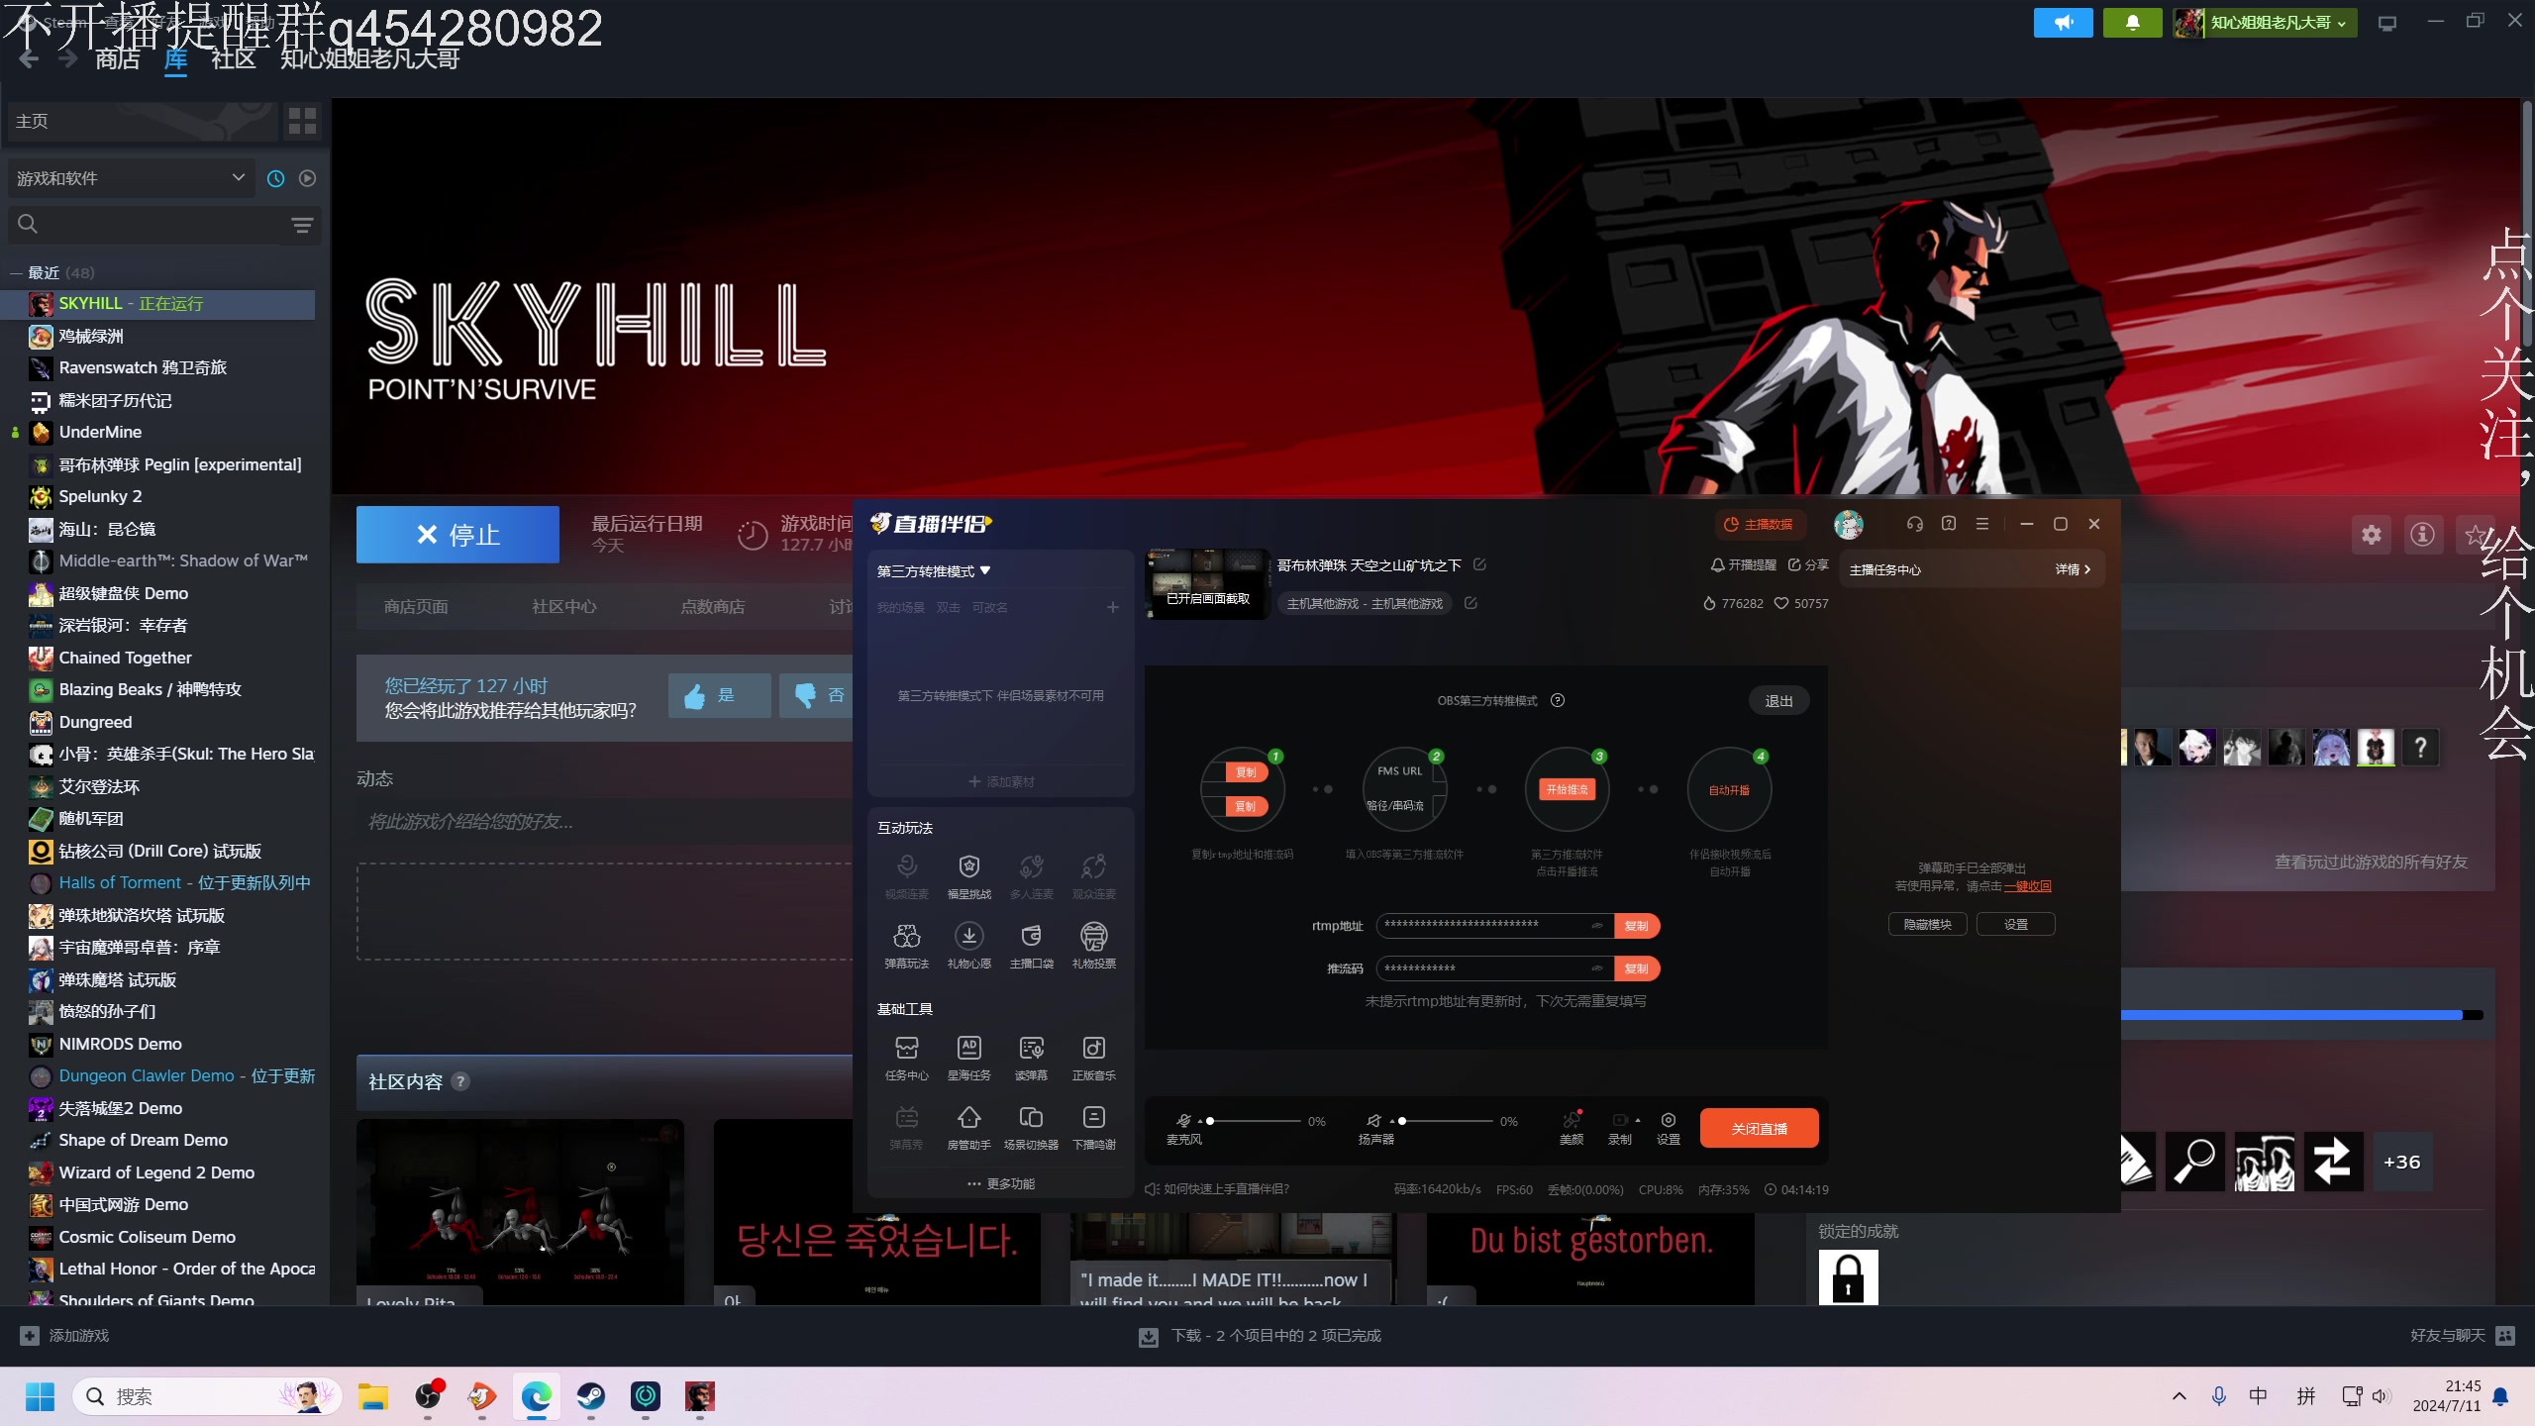Open the 库 library tab
2535x1426 pixels.
[x=176, y=59]
